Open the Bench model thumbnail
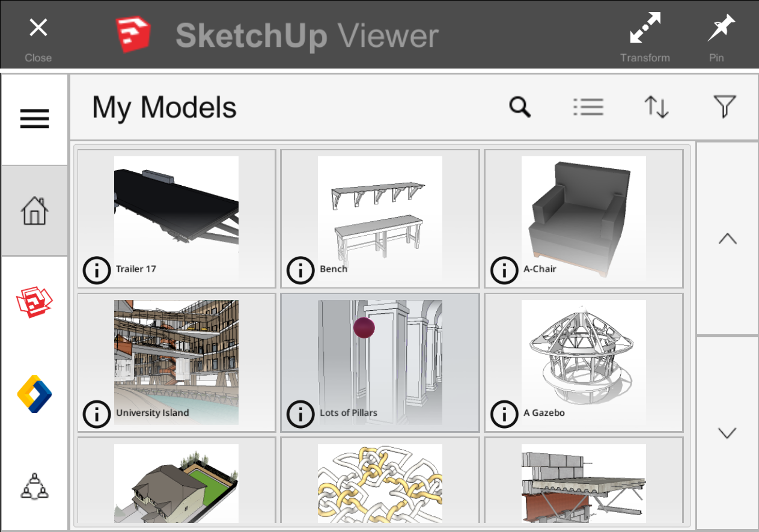This screenshot has height=532, width=759. click(x=380, y=219)
